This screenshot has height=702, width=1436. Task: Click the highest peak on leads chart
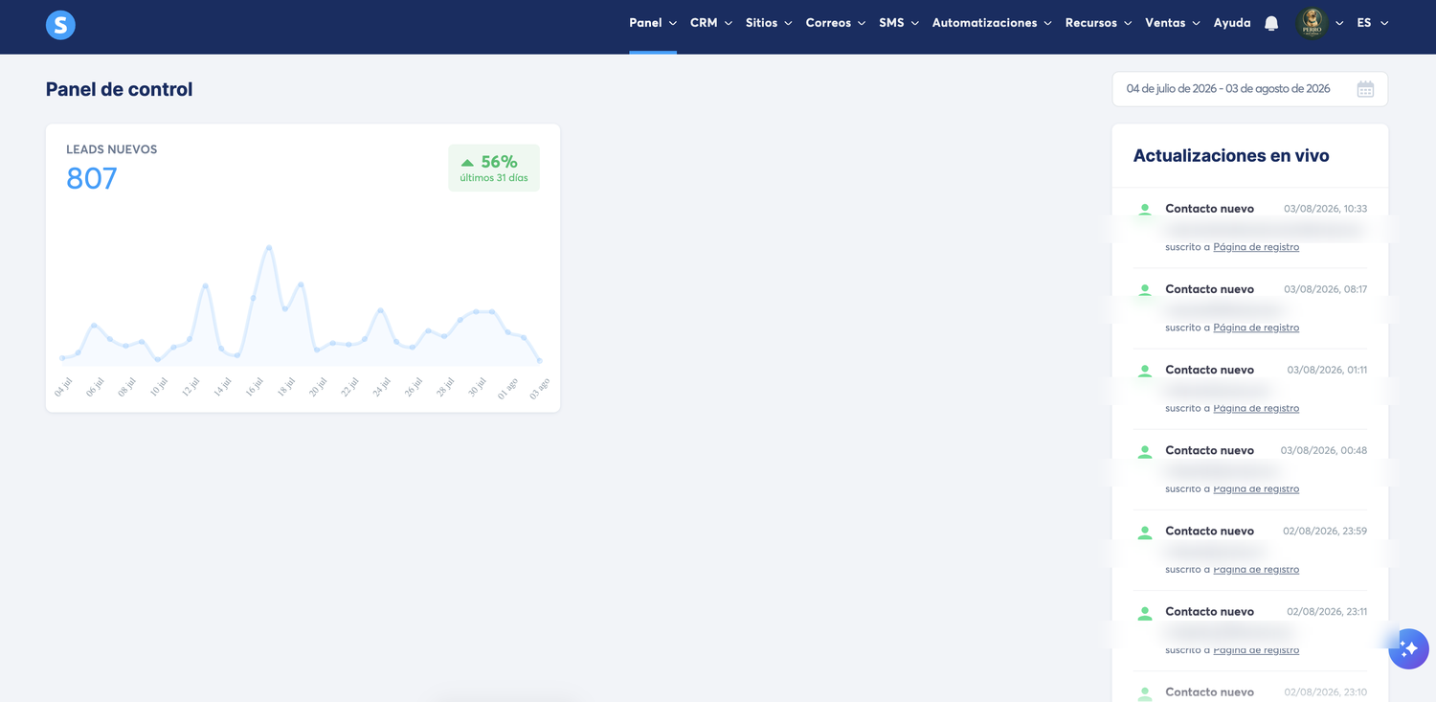tap(269, 247)
